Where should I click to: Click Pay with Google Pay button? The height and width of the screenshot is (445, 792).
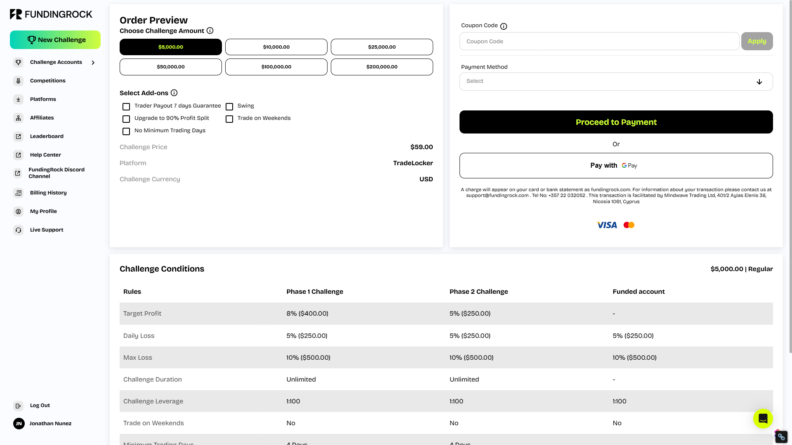pyautogui.click(x=616, y=166)
